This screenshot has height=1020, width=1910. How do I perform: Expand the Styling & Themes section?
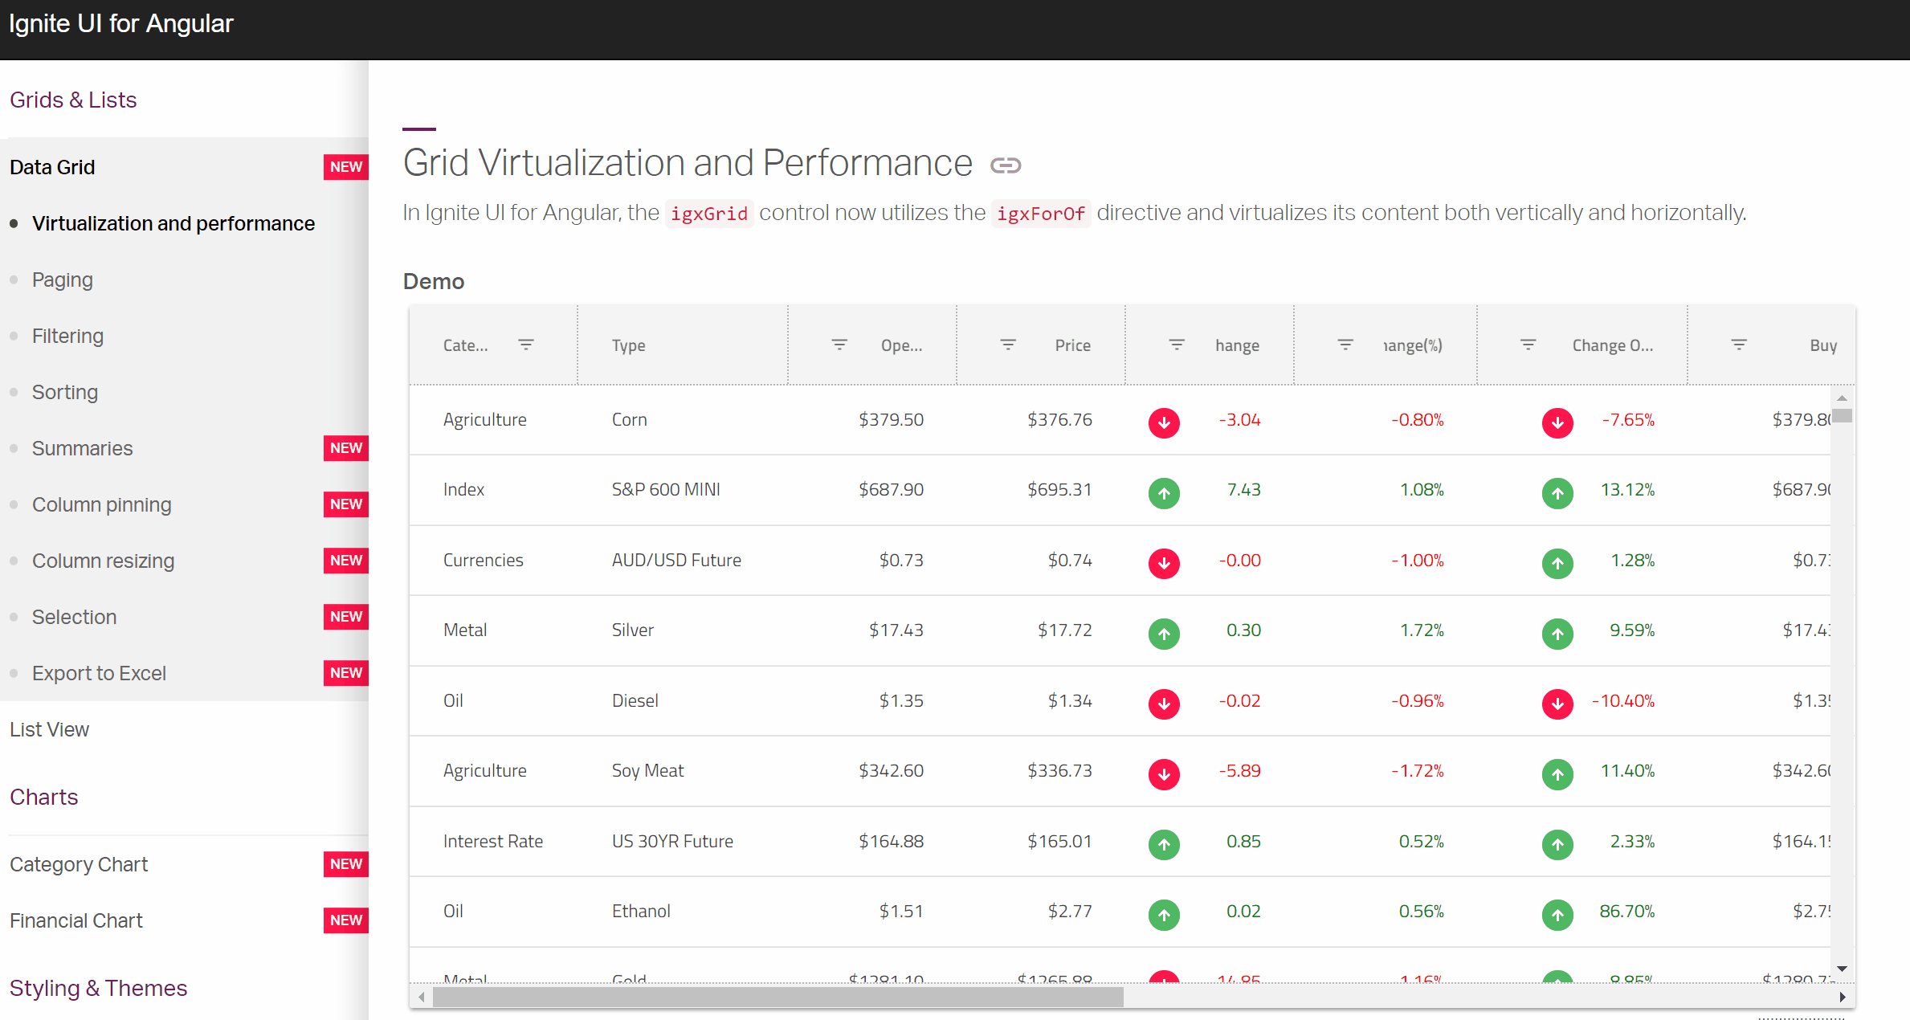pos(98,988)
